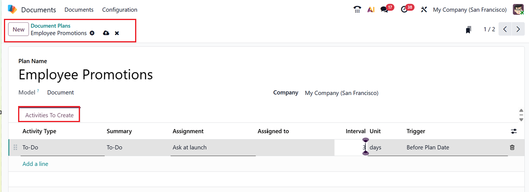Open the Assignment dropdown showing Ask at launch
Image resolution: width=529 pixels, height=192 pixels.
[213, 148]
